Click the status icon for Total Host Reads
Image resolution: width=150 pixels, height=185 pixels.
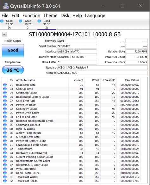click(x=5, y=181)
